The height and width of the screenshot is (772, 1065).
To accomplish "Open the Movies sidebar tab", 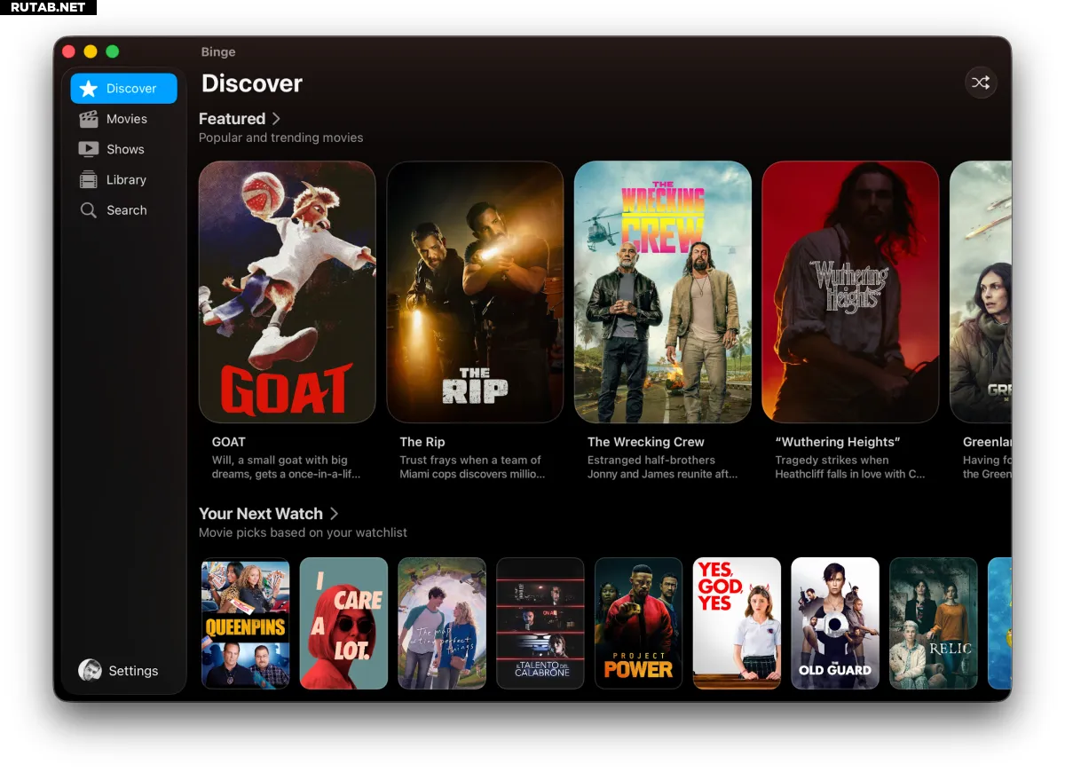I will pyautogui.click(x=127, y=119).
